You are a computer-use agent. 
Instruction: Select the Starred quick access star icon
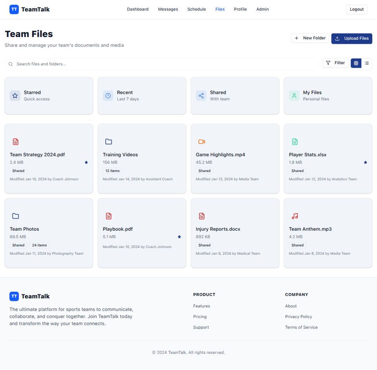pyautogui.click(x=15, y=95)
